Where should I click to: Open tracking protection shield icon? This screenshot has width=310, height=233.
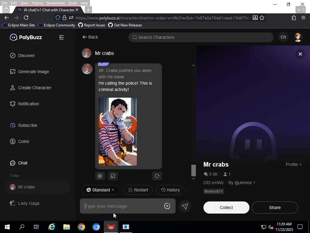point(58,18)
